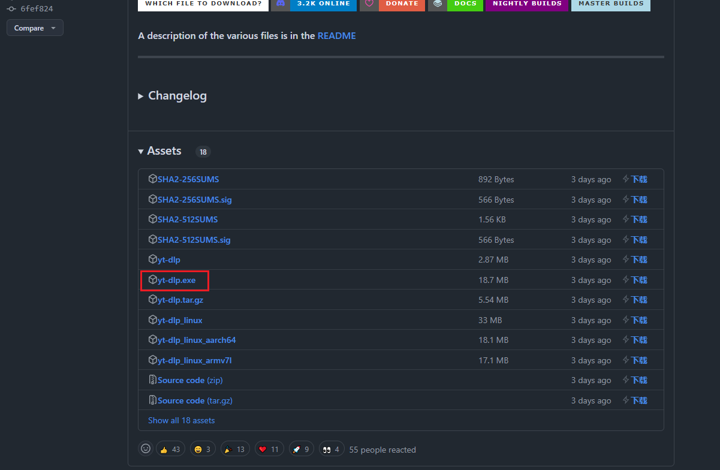
Task: Click the package icon beside SHA2-256SUMS
Action: pos(153,179)
